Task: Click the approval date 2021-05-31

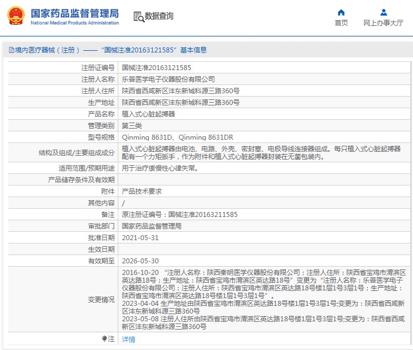Action: [x=140, y=237]
